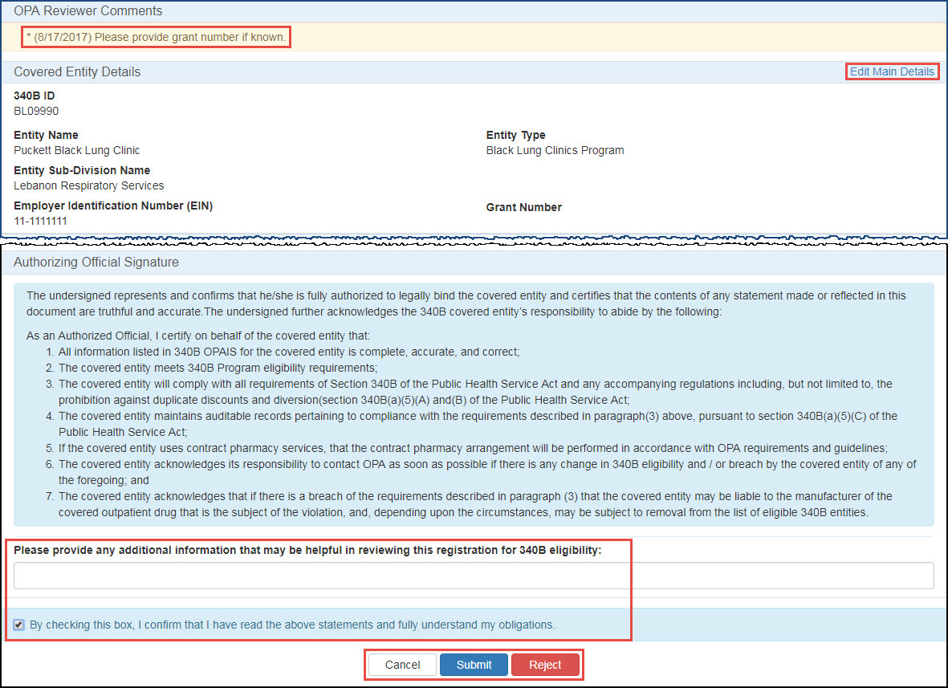Select the Covered Entity Details header

(77, 71)
